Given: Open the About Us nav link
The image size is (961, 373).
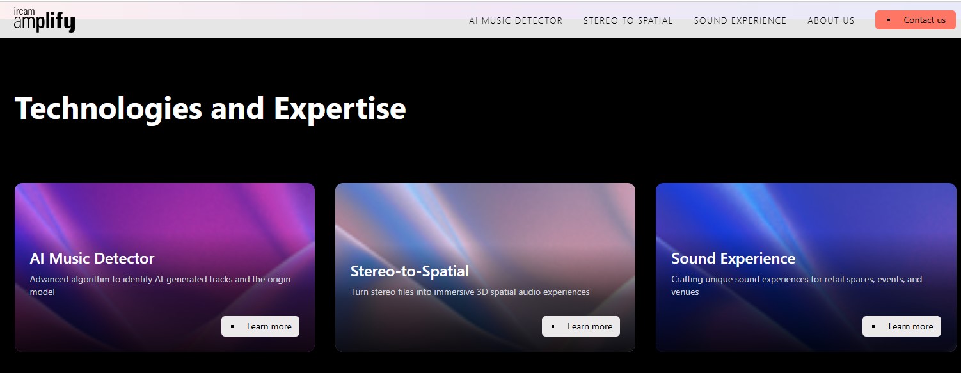Looking at the screenshot, I should 830,20.
